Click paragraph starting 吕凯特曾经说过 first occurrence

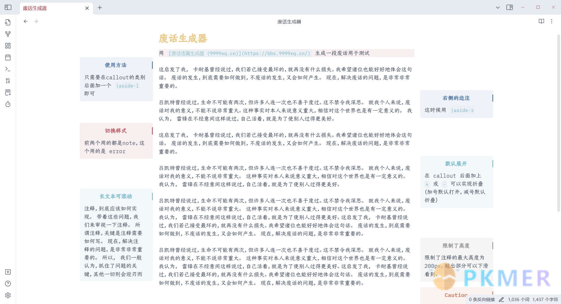tap(285, 111)
